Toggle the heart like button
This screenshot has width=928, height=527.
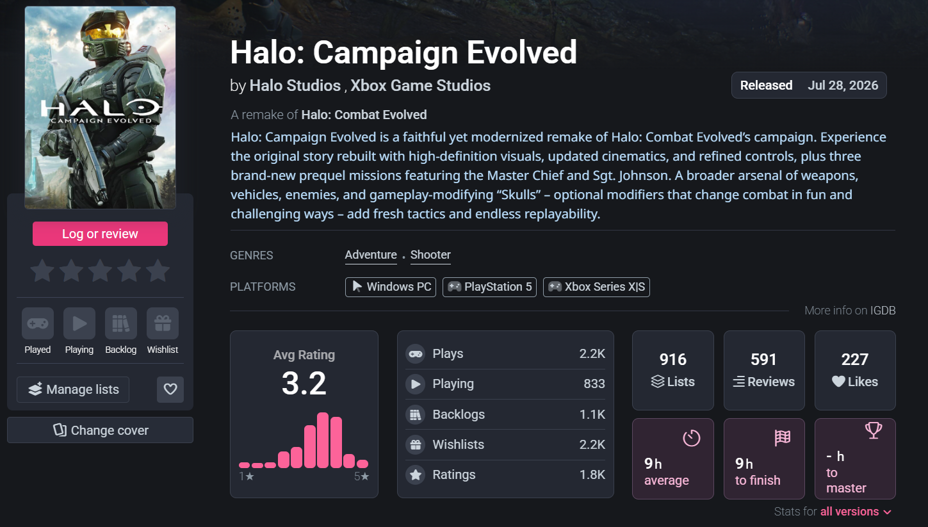click(170, 389)
